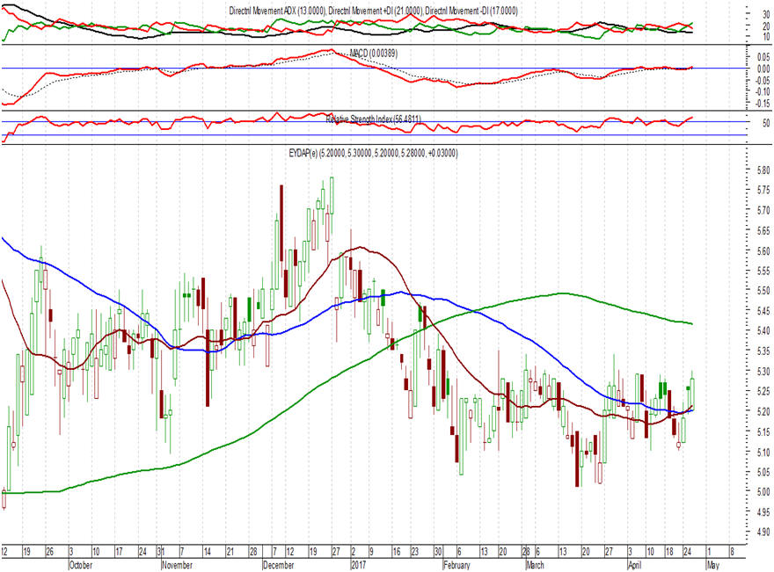Click the 18 date tick label

(669, 551)
